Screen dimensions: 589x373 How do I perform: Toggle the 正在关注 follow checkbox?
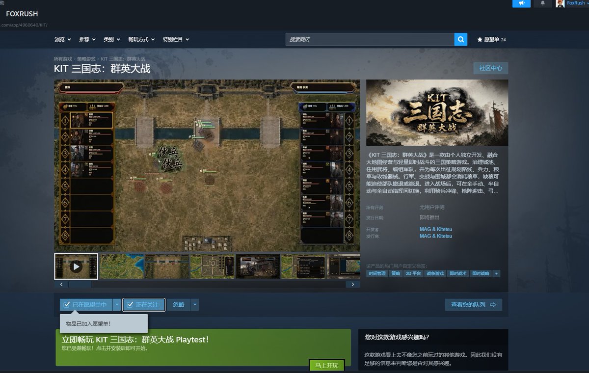[x=130, y=305]
